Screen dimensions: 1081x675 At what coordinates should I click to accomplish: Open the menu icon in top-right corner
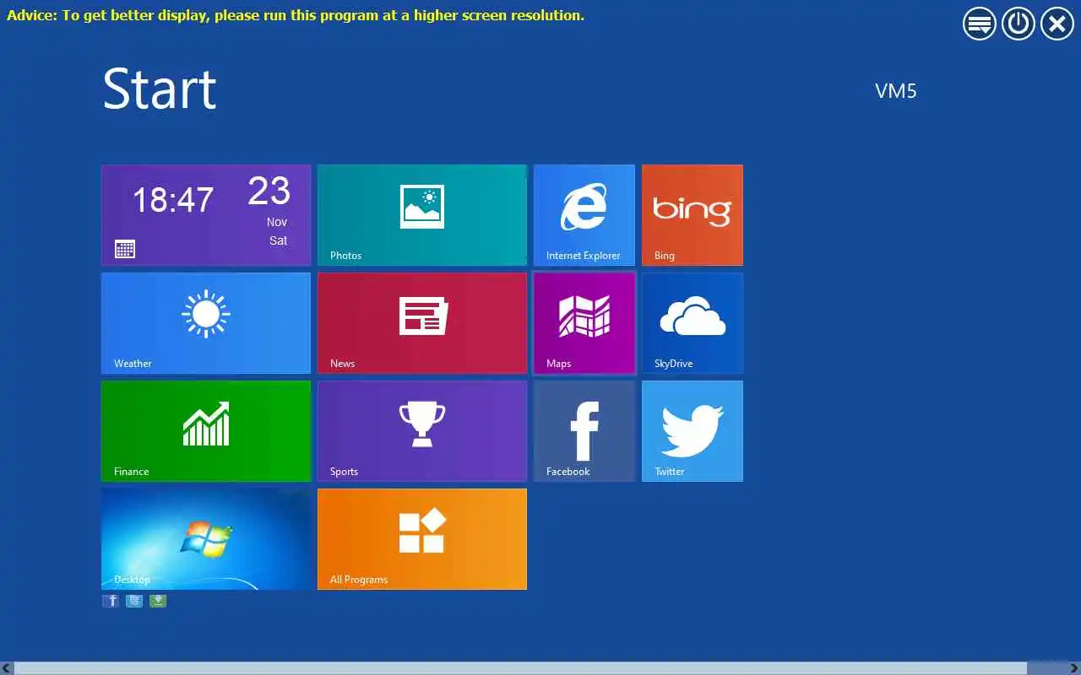[x=980, y=24]
